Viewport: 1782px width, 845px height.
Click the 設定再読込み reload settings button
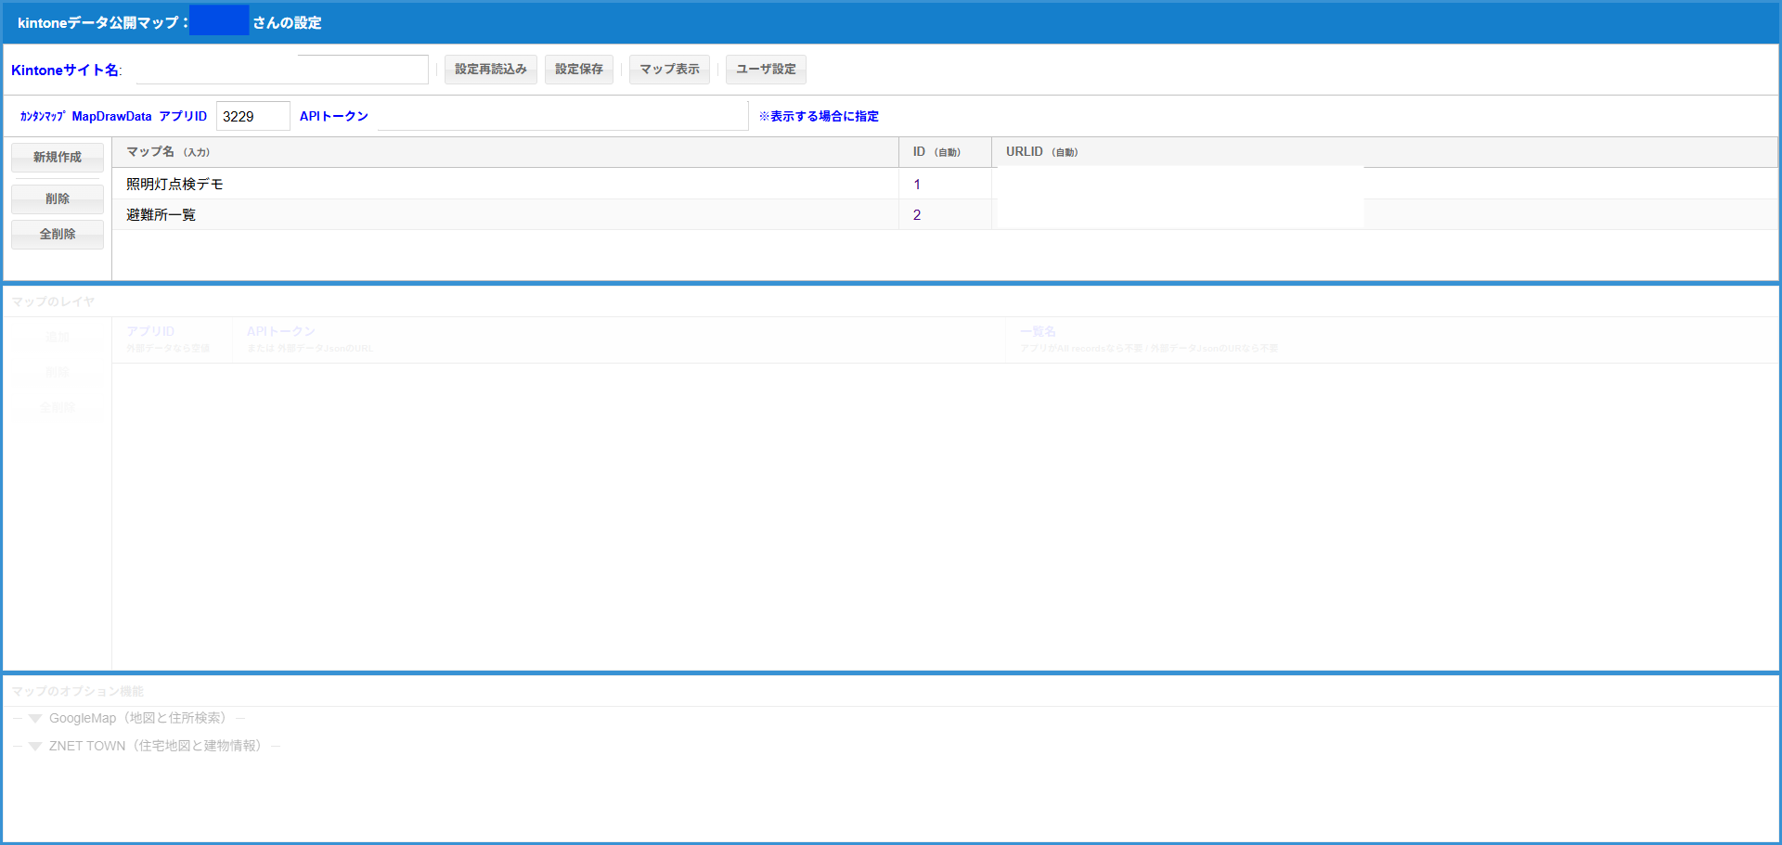[490, 70]
